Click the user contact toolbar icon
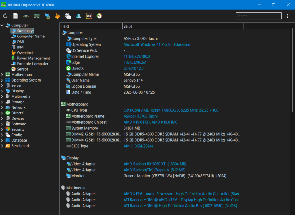 (78, 16)
